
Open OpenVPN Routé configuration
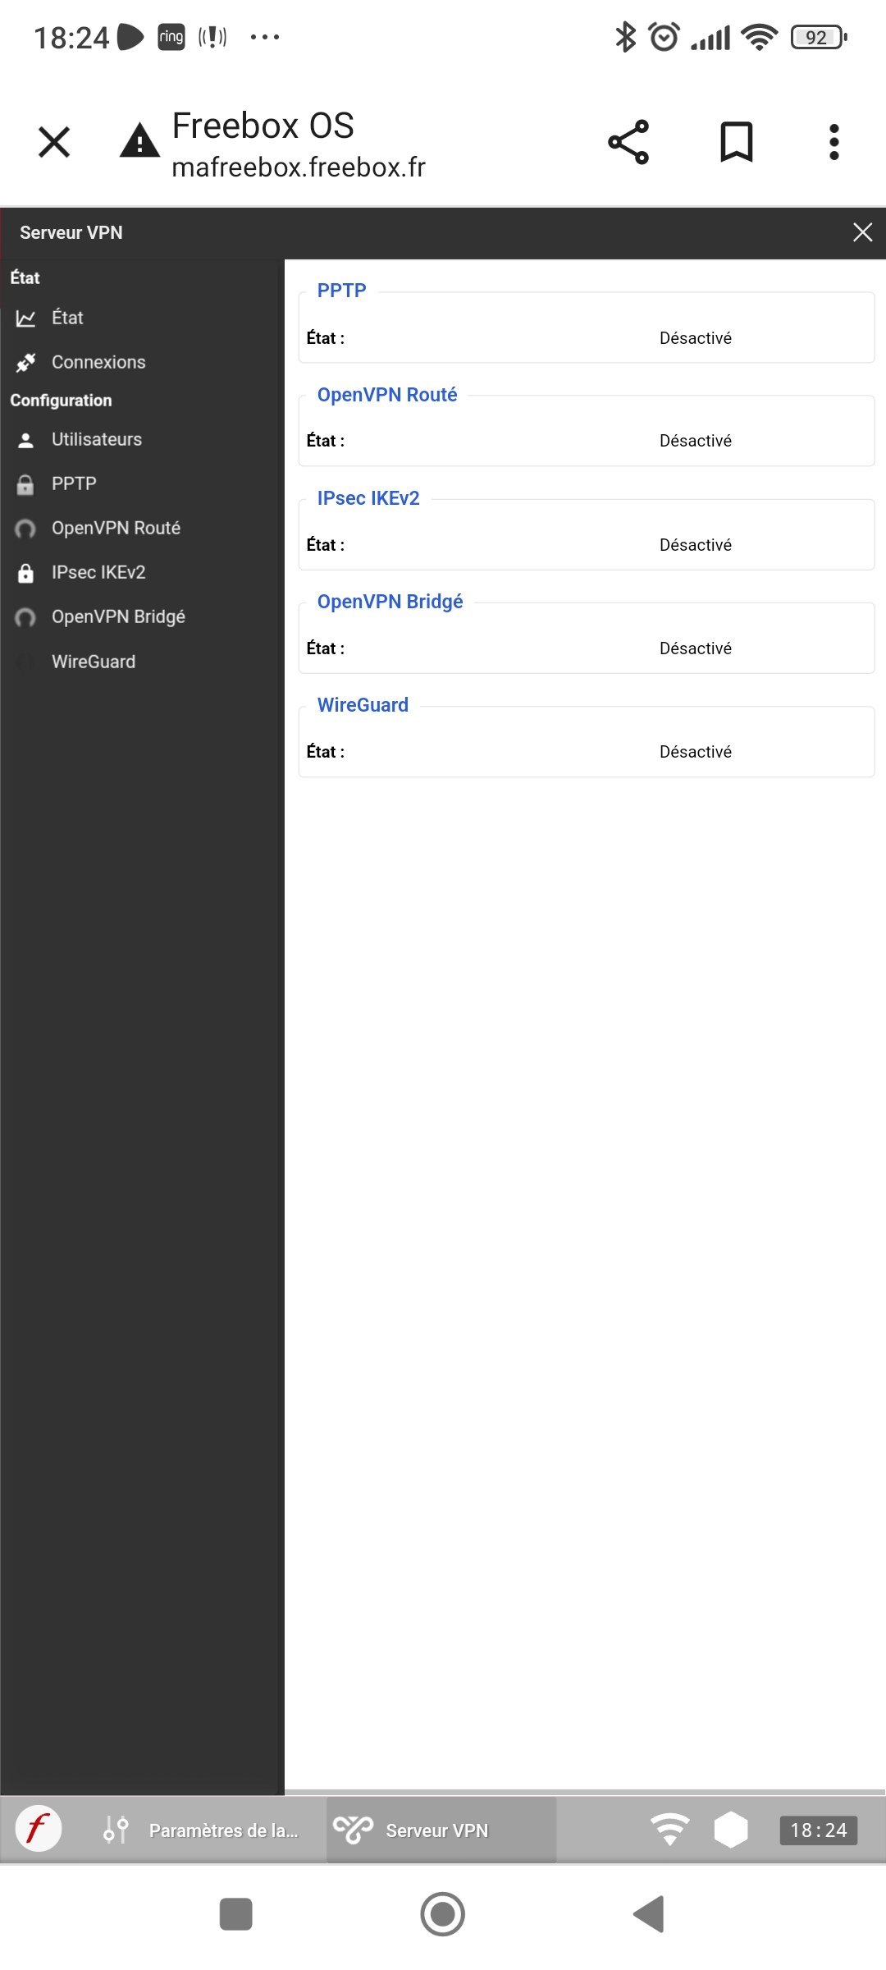point(116,528)
